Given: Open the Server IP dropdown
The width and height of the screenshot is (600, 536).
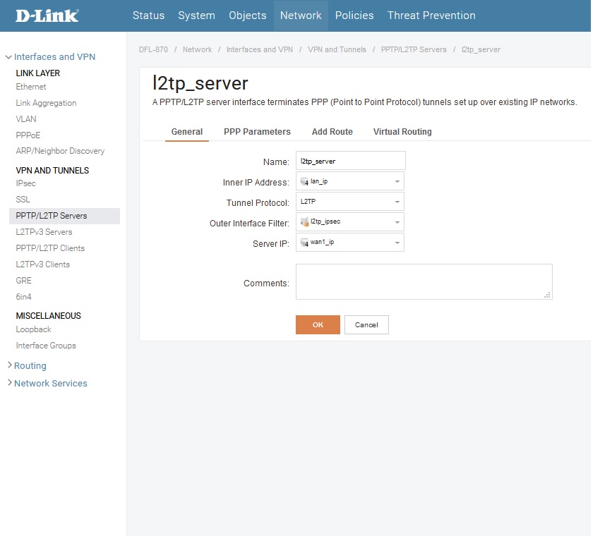Looking at the screenshot, I should (x=397, y=243).
